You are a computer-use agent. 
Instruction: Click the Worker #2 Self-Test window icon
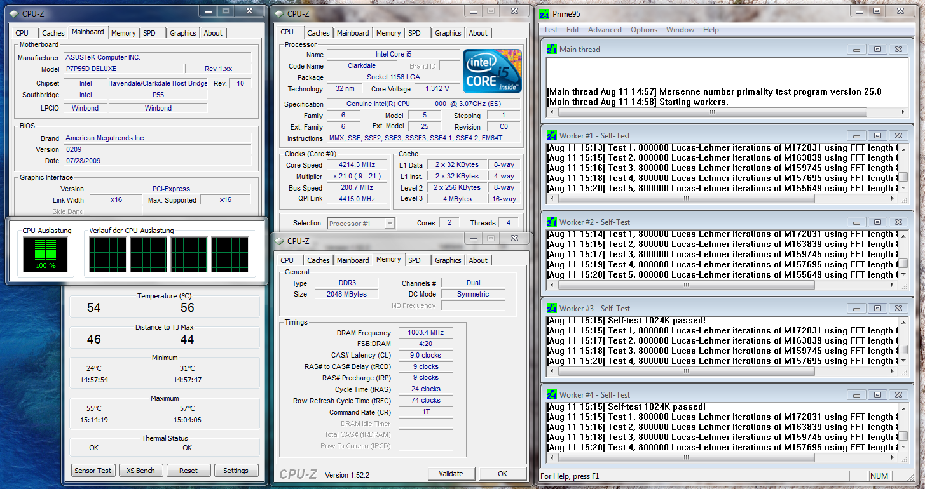point(552,222)
